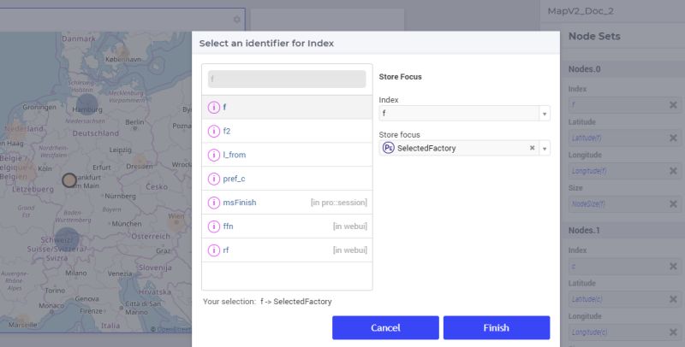Clear the NodeSize(f) size field
Screen dimensions: 685x347
(673, 203)
